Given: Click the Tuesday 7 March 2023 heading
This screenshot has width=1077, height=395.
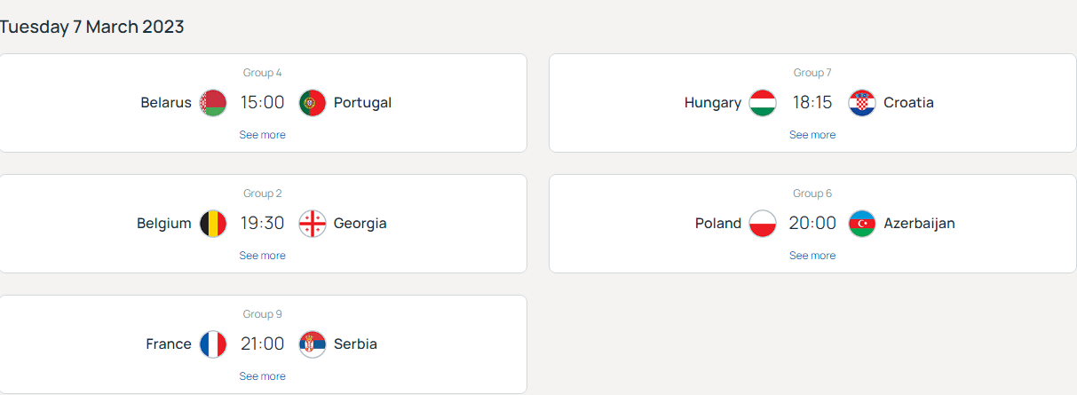Looking at the screenshot, I should 92,27.
